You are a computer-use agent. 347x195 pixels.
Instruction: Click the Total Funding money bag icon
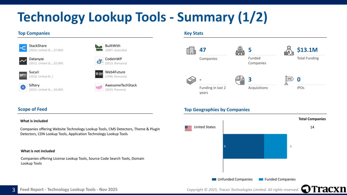pos(289,51)
